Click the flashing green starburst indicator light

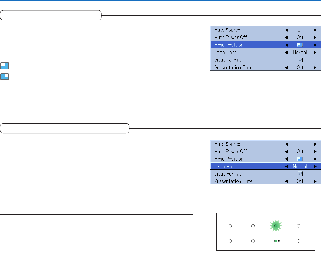[x=276, y=226]
